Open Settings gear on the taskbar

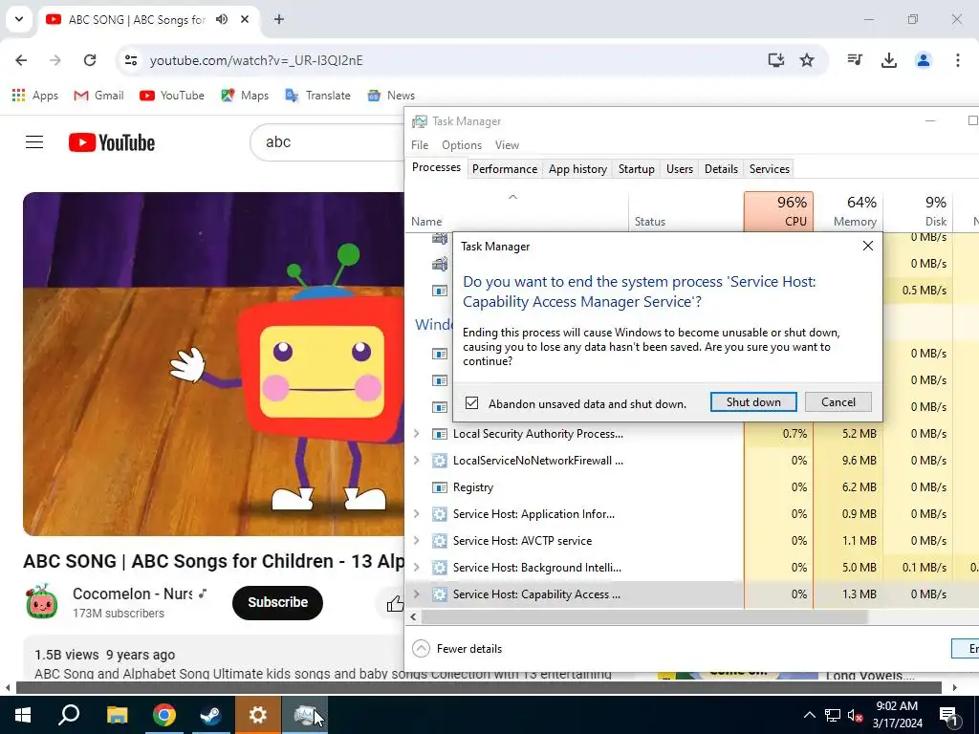click(x=258, y=715)
